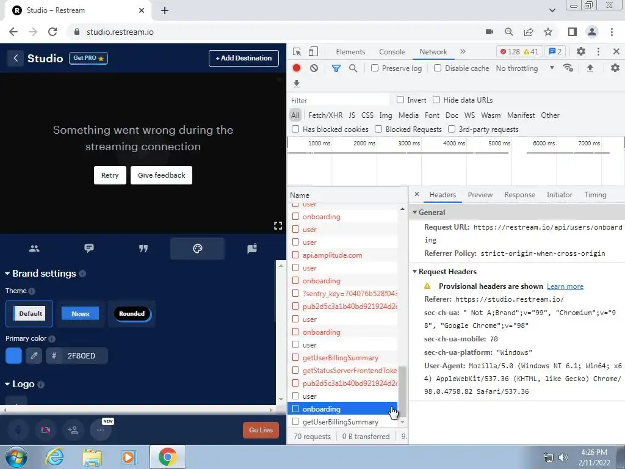Toggle the device toolbar icon in DevTools
Image resolution: width=625 pixels, height=469 pixels.
tap(313, 52)
